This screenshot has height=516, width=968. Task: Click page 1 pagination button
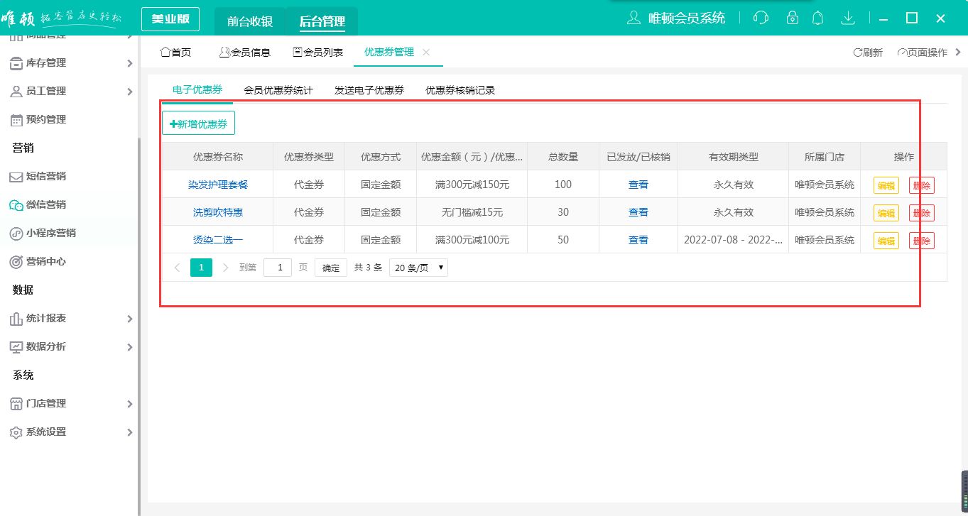[202, 268]
